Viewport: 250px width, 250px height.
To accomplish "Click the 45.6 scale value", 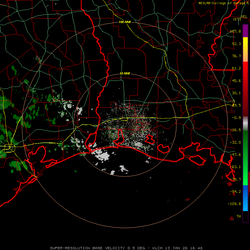I will click(236, 81).
